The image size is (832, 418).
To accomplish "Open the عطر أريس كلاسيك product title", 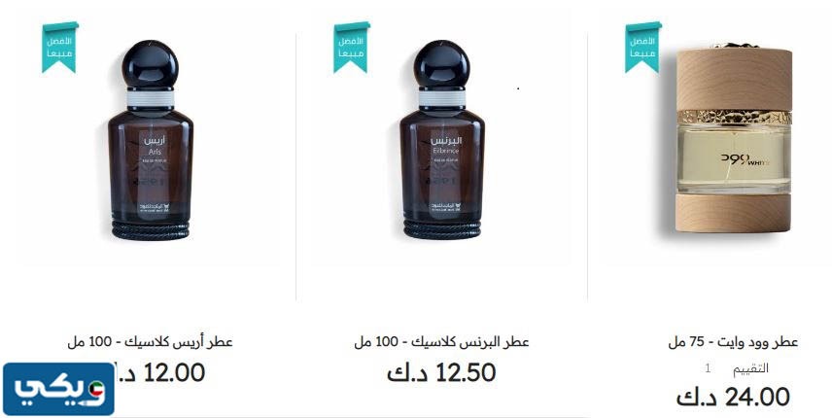I will (x=150, y=342).
